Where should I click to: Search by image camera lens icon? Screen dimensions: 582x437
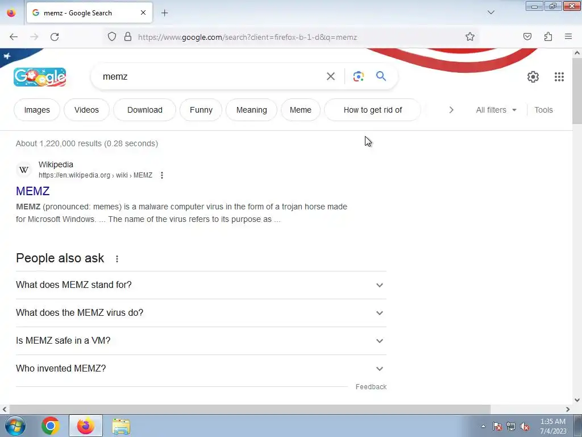tap(358, 76)
